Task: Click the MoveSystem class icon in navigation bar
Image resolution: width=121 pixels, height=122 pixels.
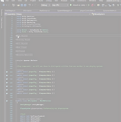Action: 93,14
